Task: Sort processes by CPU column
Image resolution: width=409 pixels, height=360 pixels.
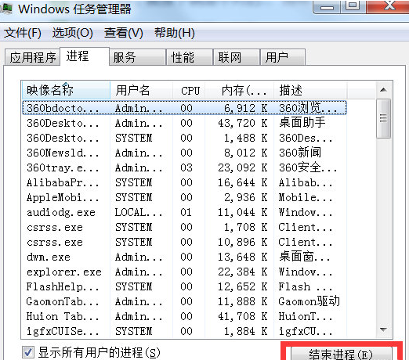Action: point(189,91)
